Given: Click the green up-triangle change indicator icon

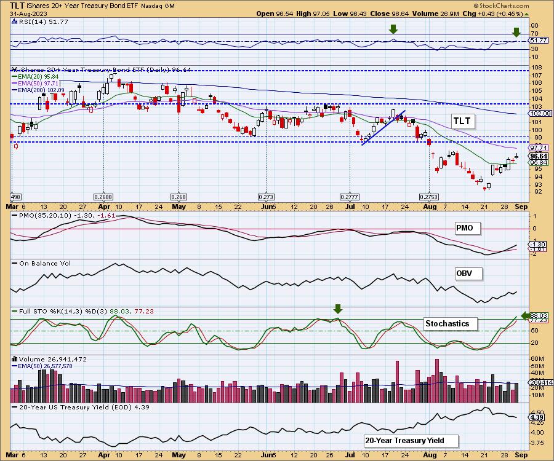Looking at the screenshot, I should pos(526,14).
